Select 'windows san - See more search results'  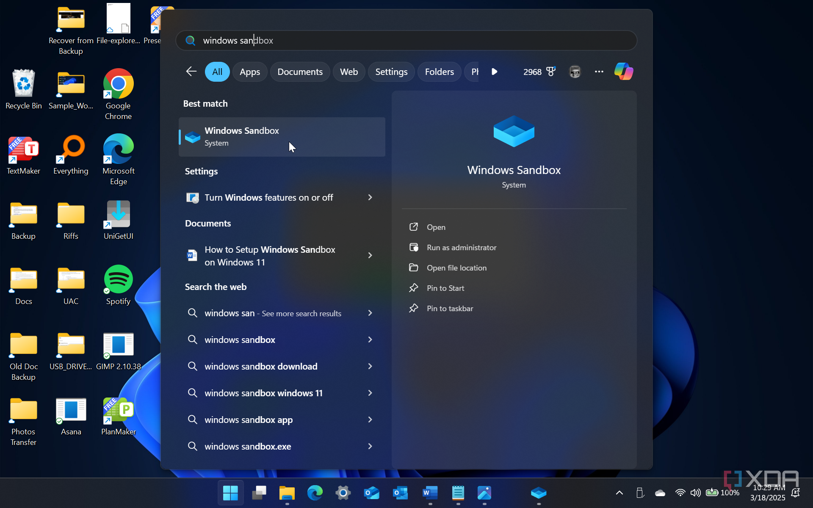coord(273,313)
